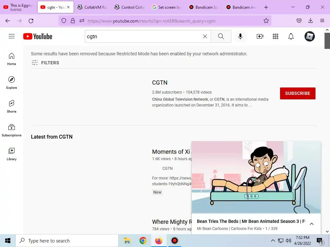Expand the miniplayer playlist chevron
The width and height of the screenshot is (330, 247).
coord(312,224)
